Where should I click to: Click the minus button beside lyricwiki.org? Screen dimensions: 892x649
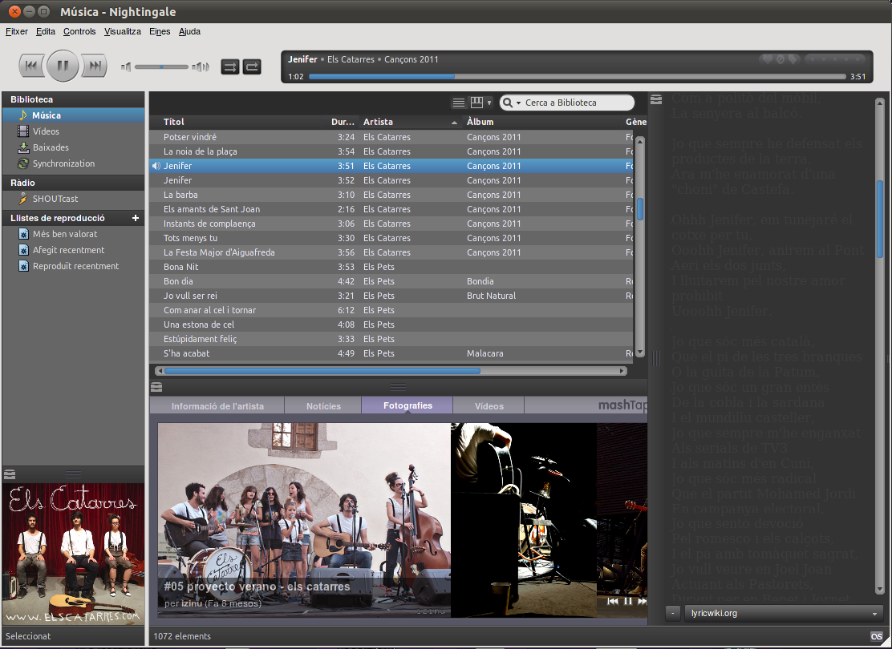point(673,613)
